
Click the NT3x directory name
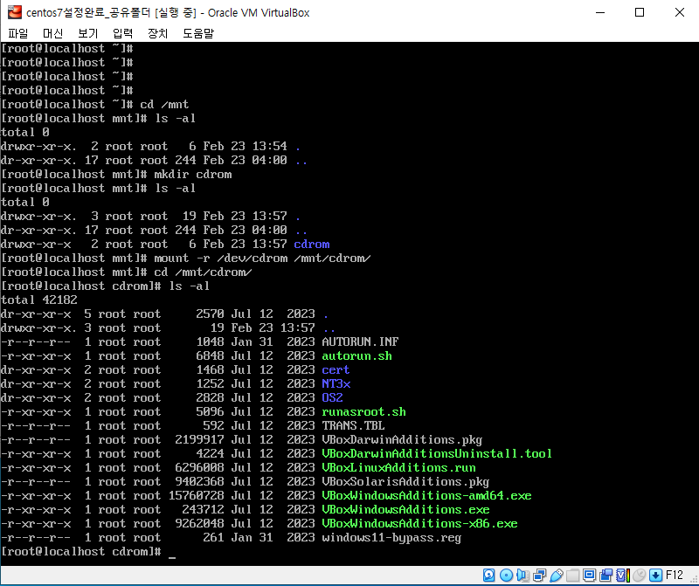tap(336, 383)
